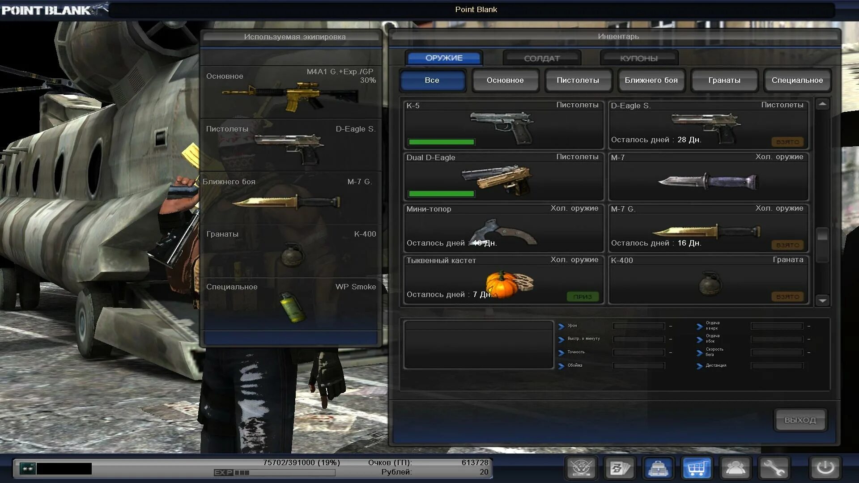This screenshot has height=483, width=859.
Task: Click the rank badge icon bottom left
Action: (27, 468)
